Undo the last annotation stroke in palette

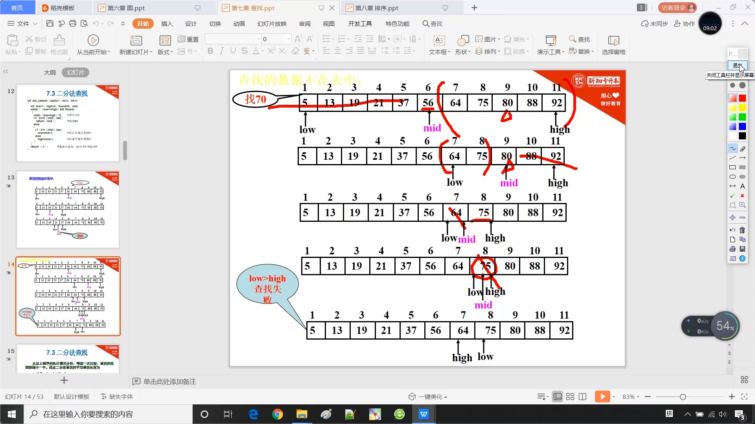[x=733, y=230]
